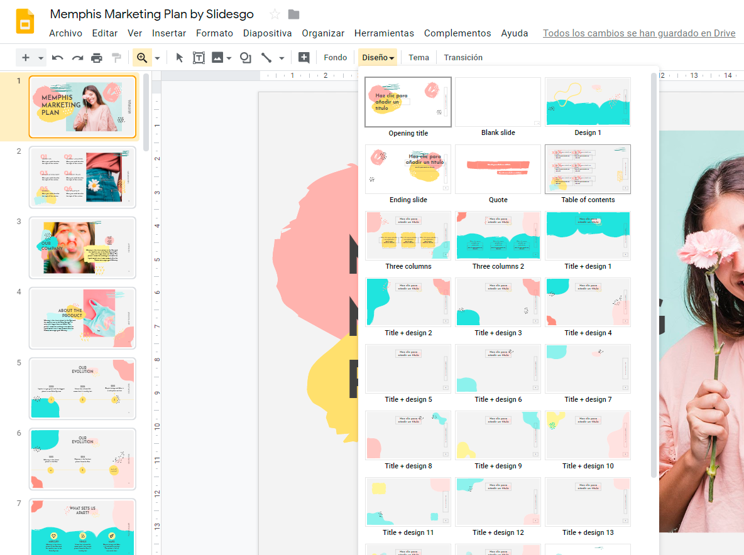744x555 pixels.
Task: Open the Formato menu
Action: tap(214, 33)
